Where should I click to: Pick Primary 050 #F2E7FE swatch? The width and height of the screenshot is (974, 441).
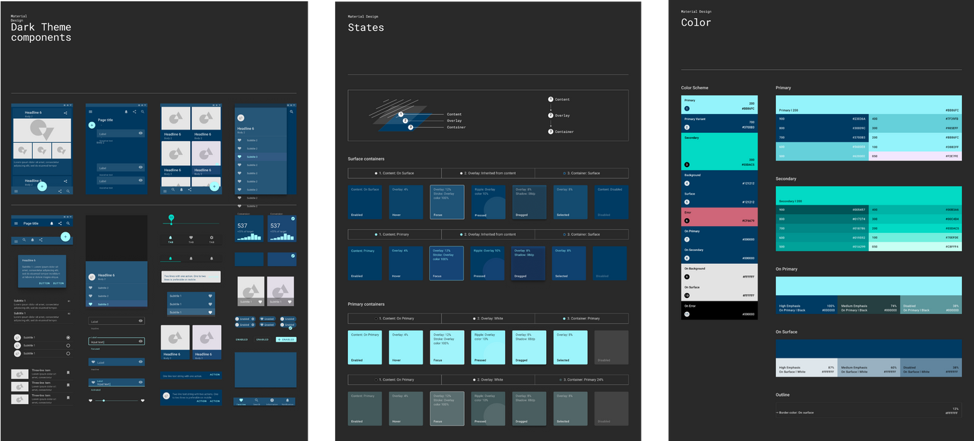915,156
